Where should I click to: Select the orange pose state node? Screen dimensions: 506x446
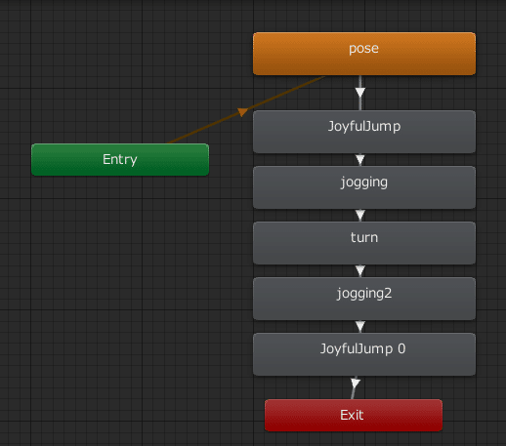coord(364,54)
